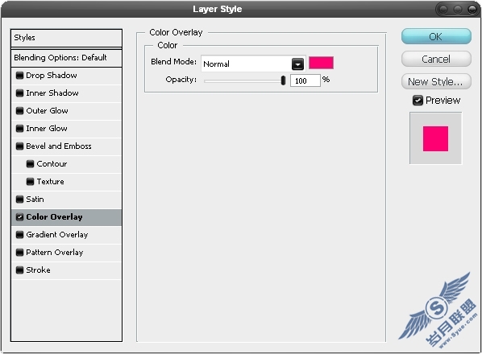Select the Styles list header

point(66,38)
